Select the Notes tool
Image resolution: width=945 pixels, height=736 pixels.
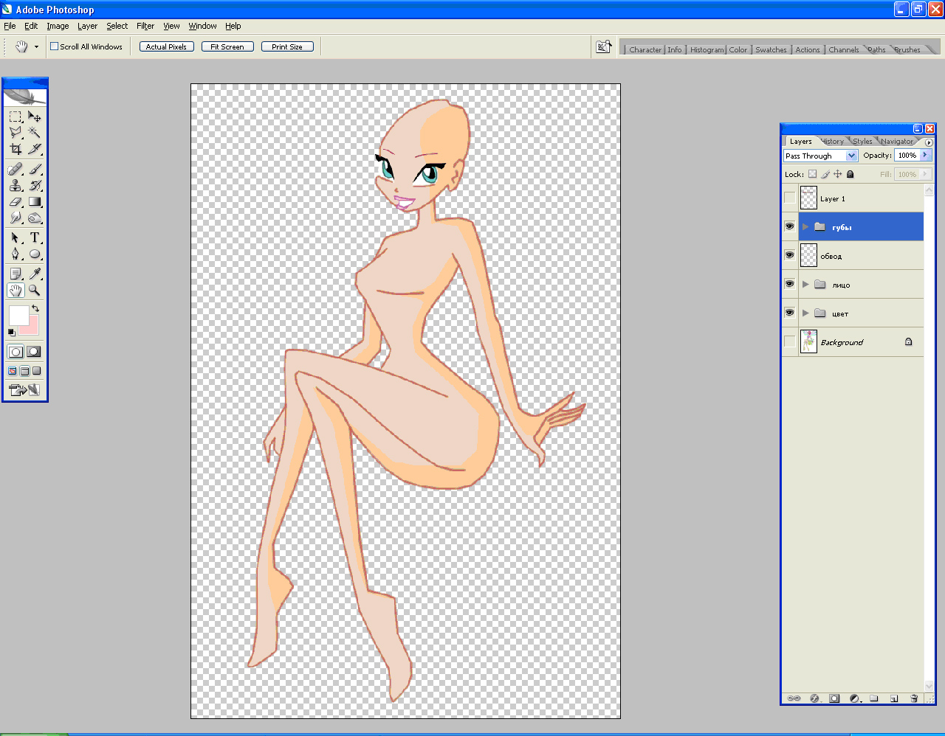click(x=16, y=274)
